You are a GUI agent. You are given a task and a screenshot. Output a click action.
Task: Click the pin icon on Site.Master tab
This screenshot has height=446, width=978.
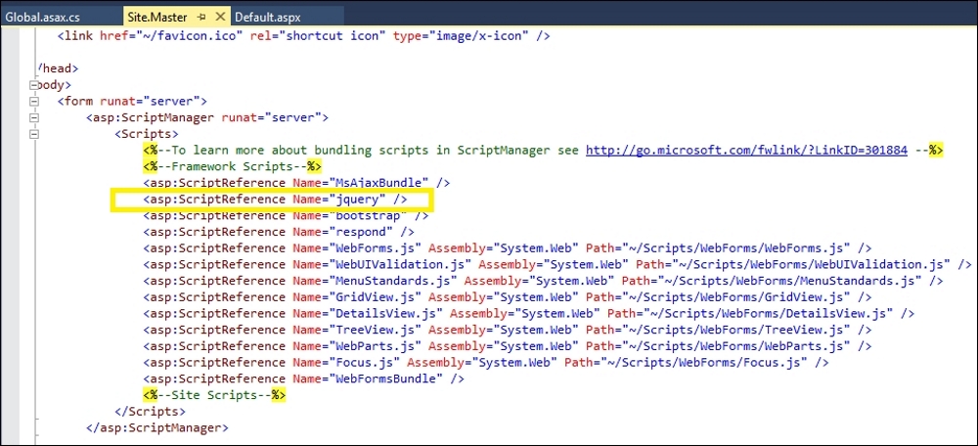coord(202,18)
